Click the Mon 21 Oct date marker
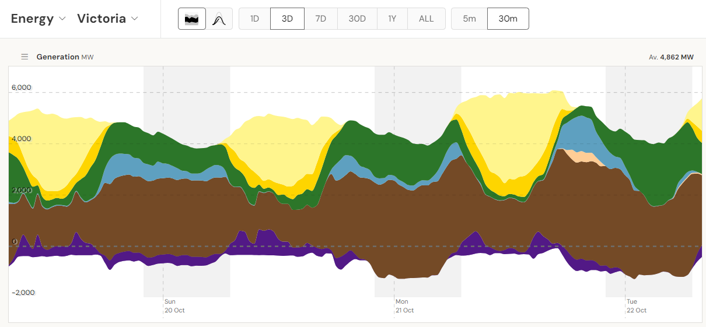The image size is (706, 327). coord(404,306)
